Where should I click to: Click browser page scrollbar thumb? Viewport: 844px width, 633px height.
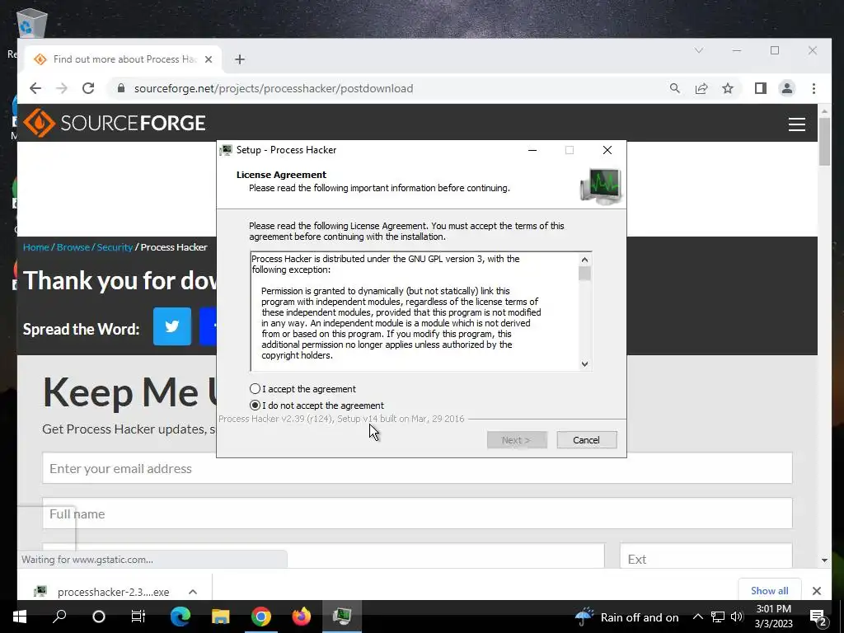click(x=824, y=142)
